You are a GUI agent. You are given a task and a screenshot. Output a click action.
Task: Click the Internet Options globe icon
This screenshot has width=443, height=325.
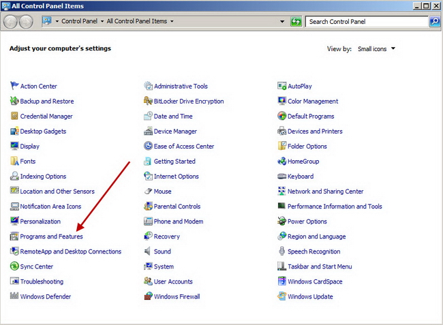click(x=148, y=176)
